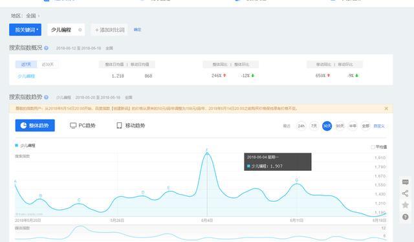Image resolution: width=414 pixels, height=242 pixels.
Task: Click the range slider below the trend chart
Action: click(x=201, y=234)
